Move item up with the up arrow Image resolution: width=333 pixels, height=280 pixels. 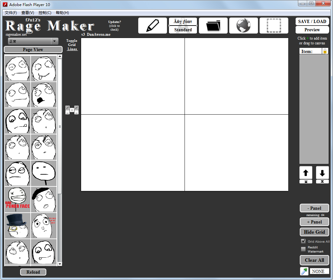click(x=306, y=173)
